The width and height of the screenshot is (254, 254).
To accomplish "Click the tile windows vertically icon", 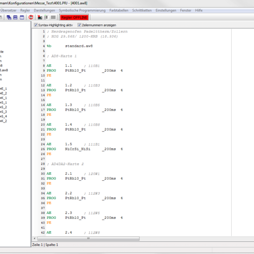I will (x=22, y=17).
